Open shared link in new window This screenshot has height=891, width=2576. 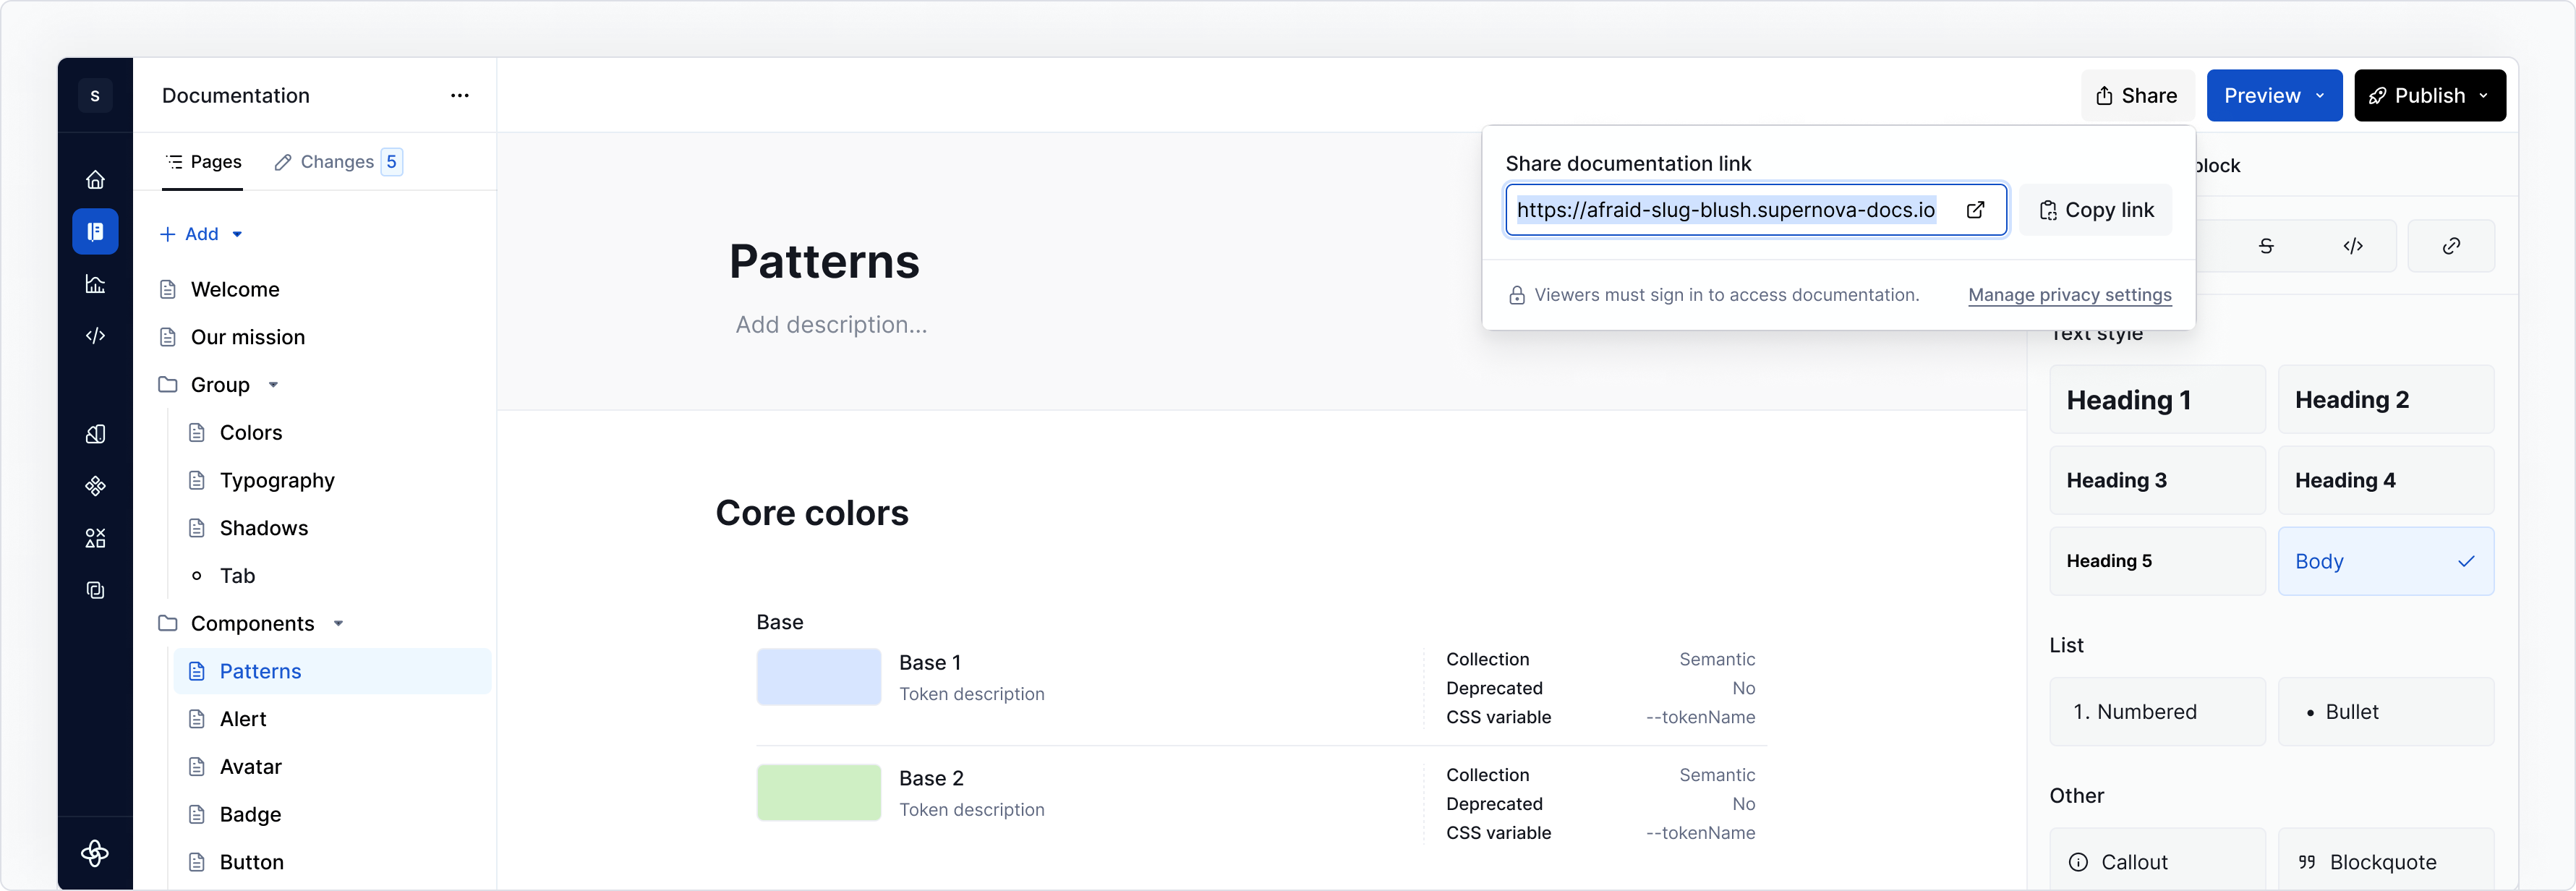pos(1975,210)
